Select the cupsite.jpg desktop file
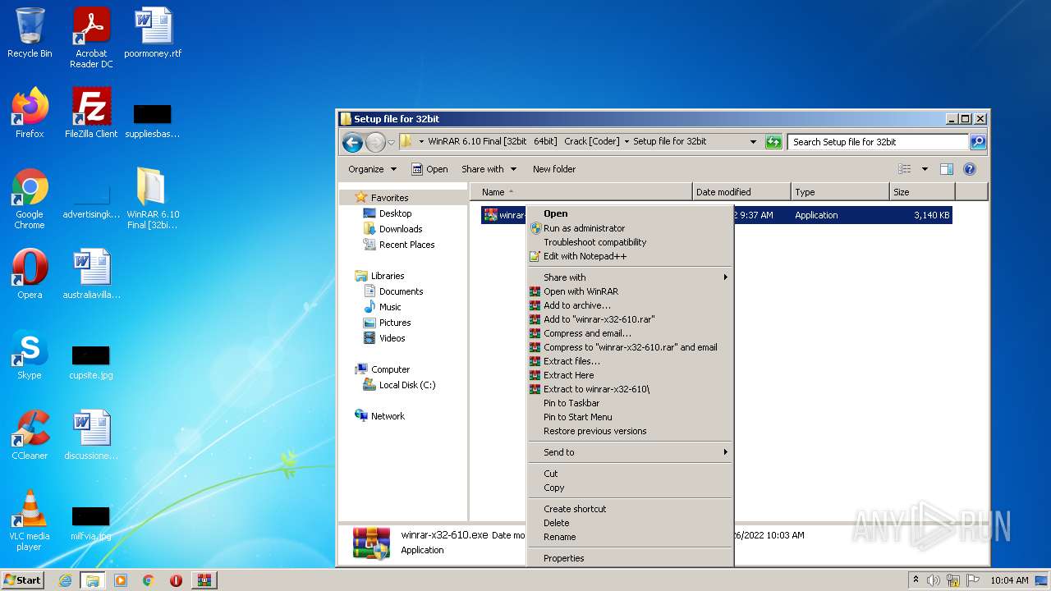 tap(91, 363)
